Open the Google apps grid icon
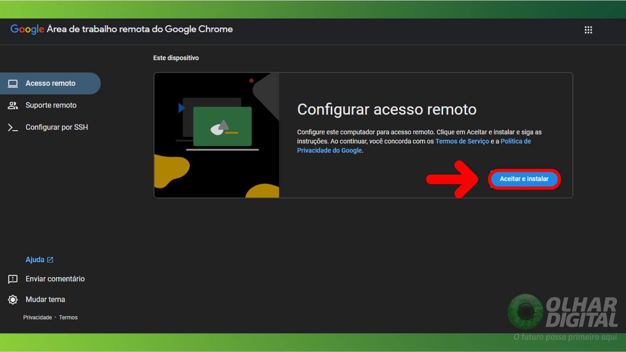The width and height of the screenshot is (626, 352). click(x=588, y=30)
